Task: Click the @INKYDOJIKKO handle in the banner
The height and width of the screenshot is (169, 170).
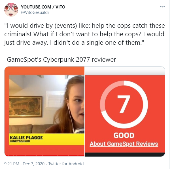Action: (x=20, y=141)
